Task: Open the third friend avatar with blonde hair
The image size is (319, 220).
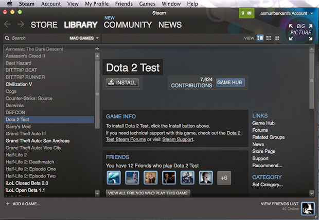Action: (x=150, y=177)
